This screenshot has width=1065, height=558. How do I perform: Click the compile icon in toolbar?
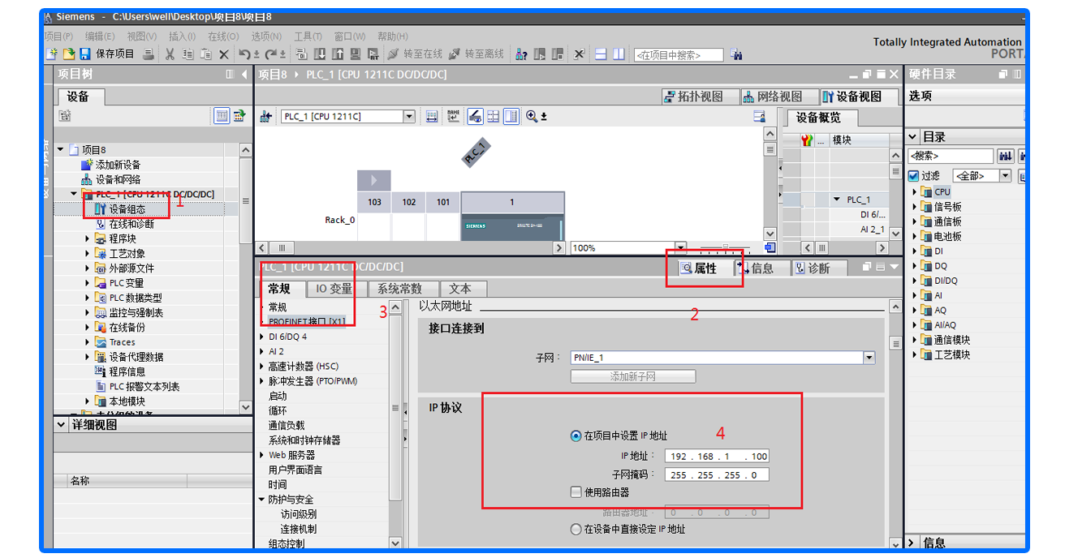[301, 54]
